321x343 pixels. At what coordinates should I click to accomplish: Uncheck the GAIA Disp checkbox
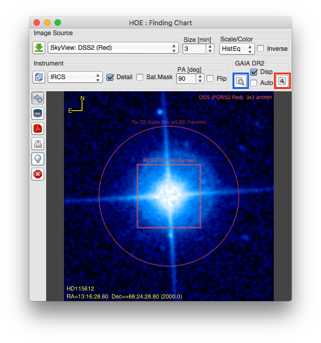pos(254,72)
